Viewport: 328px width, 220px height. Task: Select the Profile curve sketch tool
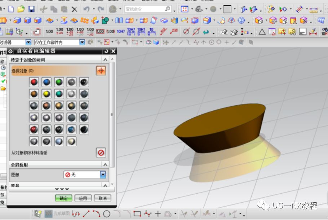pyautogui.click(x=76, y=214)
